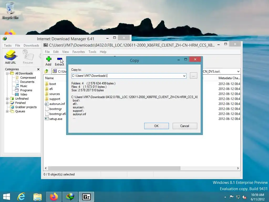This screenshot has height=202, width=269.
Task: Open the Tasks menu in IDM
Action: tap(8, 45)
